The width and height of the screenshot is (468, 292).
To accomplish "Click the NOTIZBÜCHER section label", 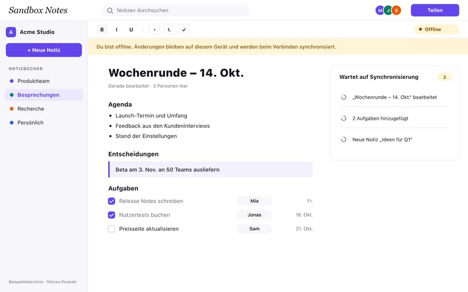I will tap(26, 68).
